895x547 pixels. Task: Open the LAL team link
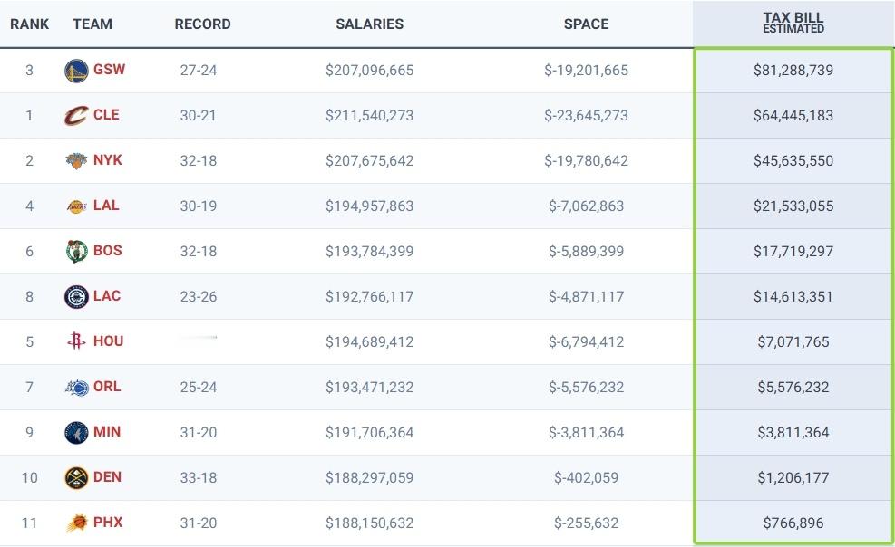[x=106, y=205]
